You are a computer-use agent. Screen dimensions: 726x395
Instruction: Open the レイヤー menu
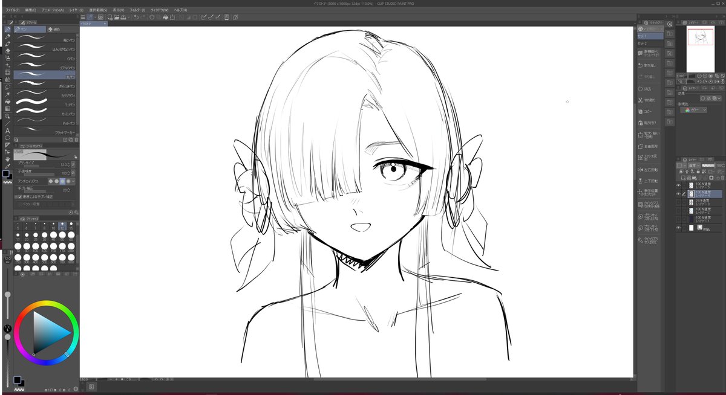76,10
